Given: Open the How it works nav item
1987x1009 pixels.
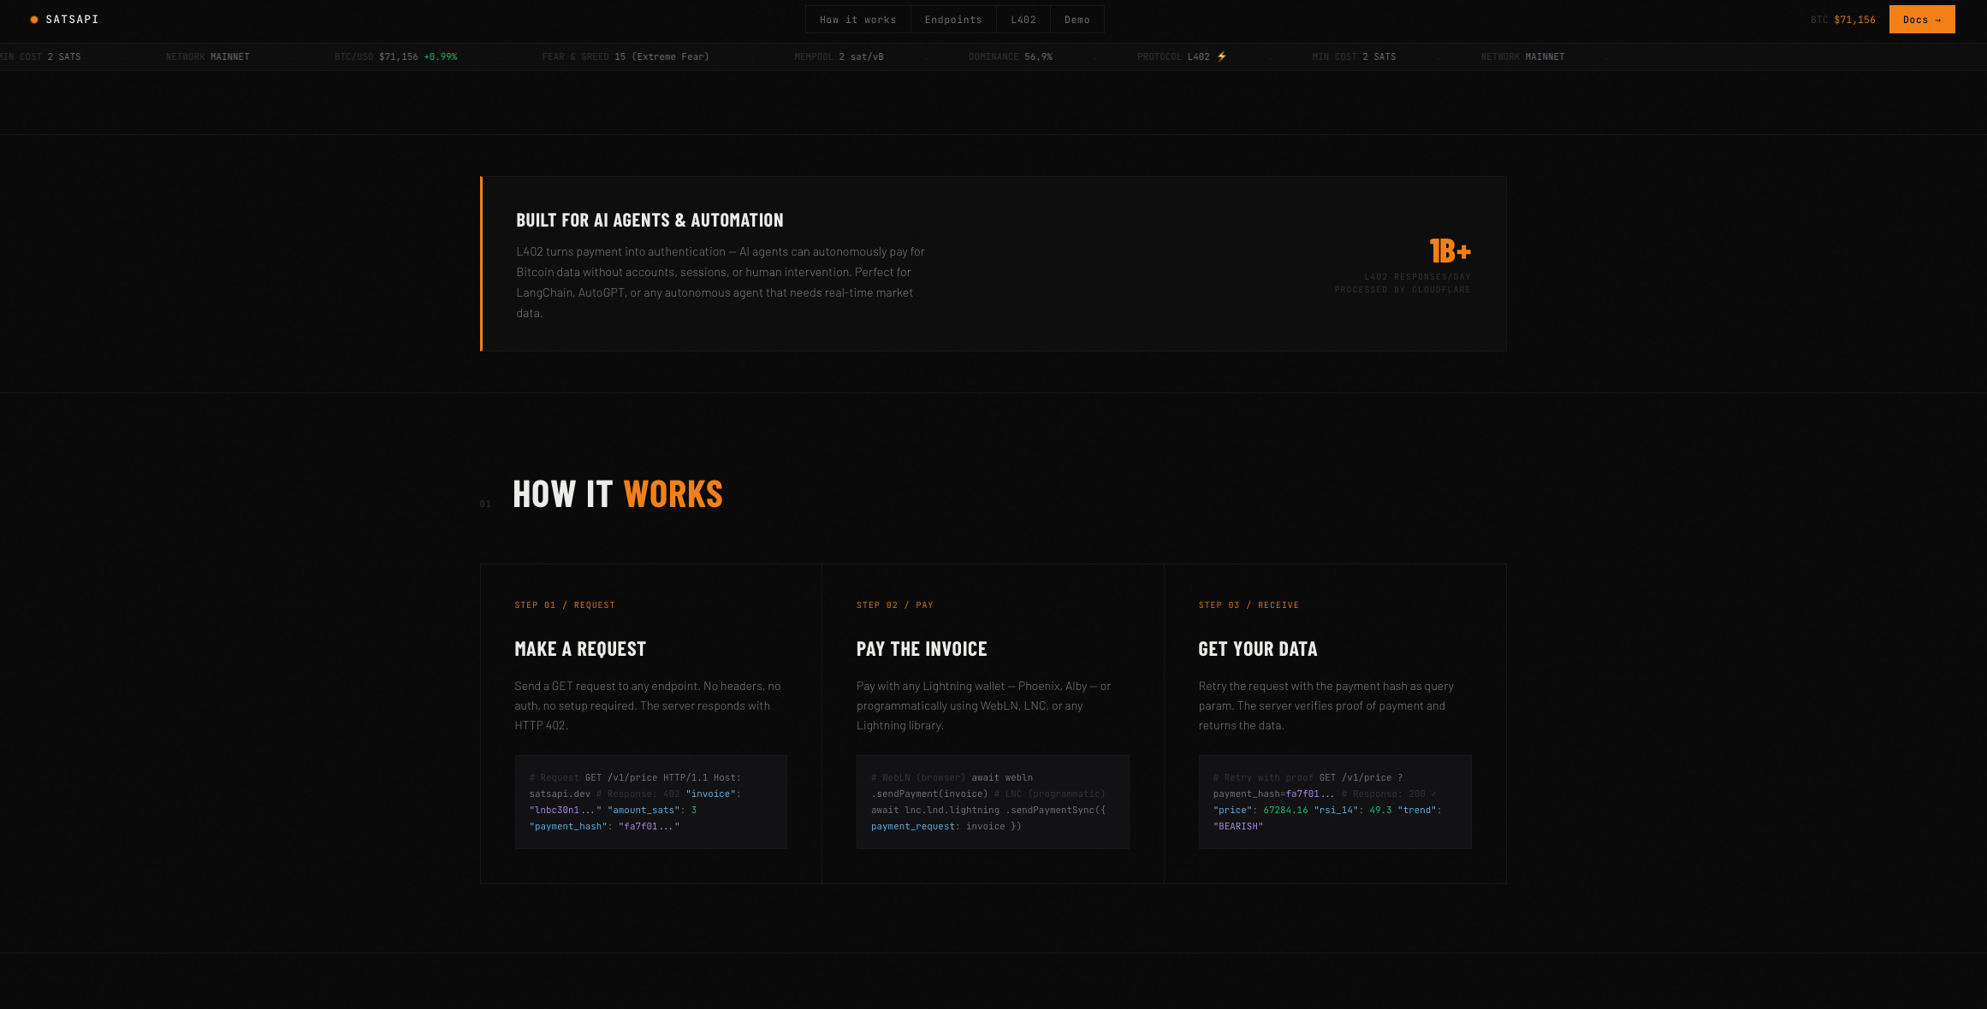Looking at the screenshot, I should tap(857, 19).
